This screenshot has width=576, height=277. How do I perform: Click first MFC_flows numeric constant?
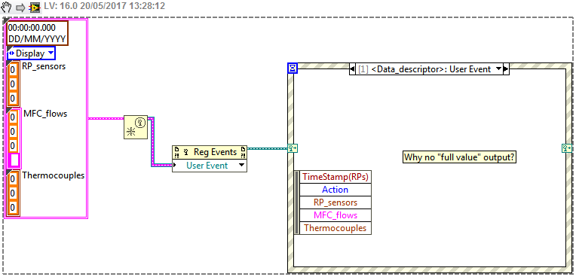tap(13, 117)
